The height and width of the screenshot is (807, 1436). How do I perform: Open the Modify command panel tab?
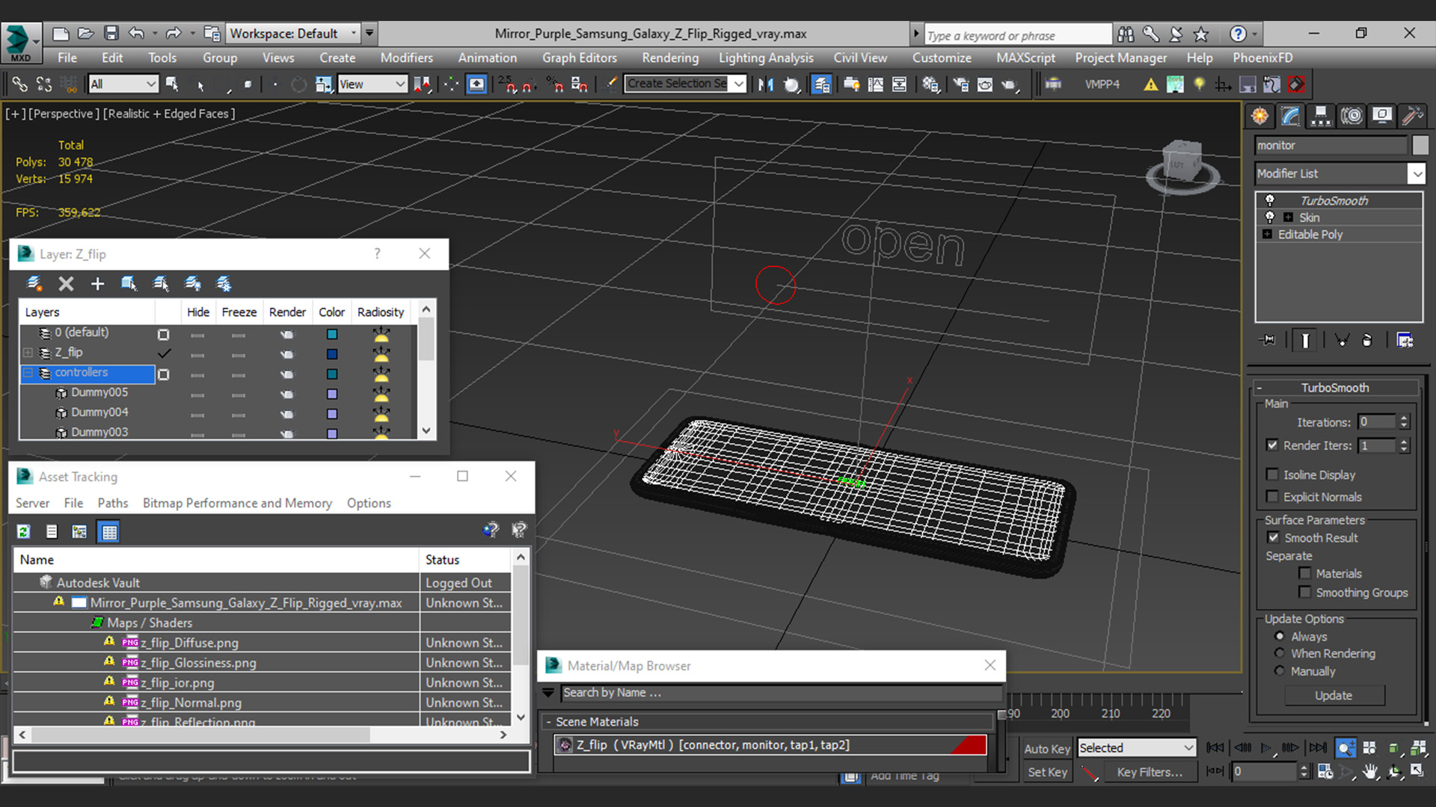(x=1291, y=116)
